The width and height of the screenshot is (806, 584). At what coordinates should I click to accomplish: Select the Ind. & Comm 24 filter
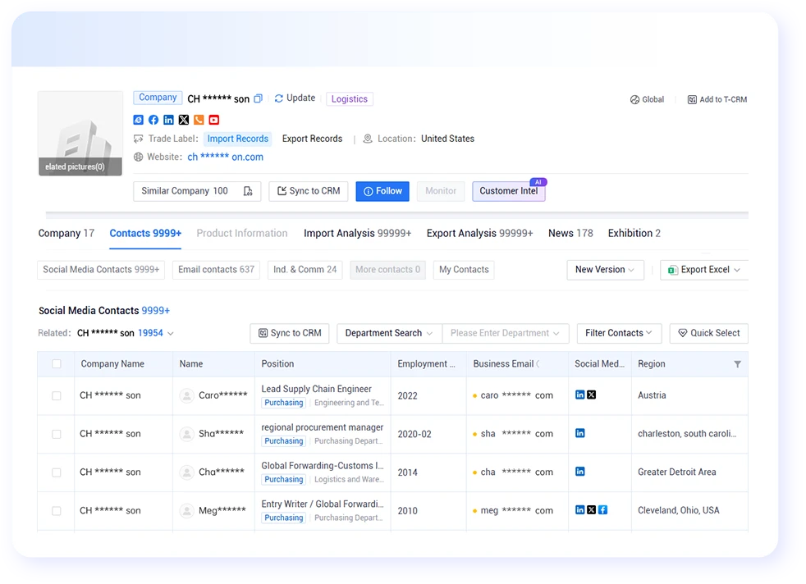[x=305, y=270]
